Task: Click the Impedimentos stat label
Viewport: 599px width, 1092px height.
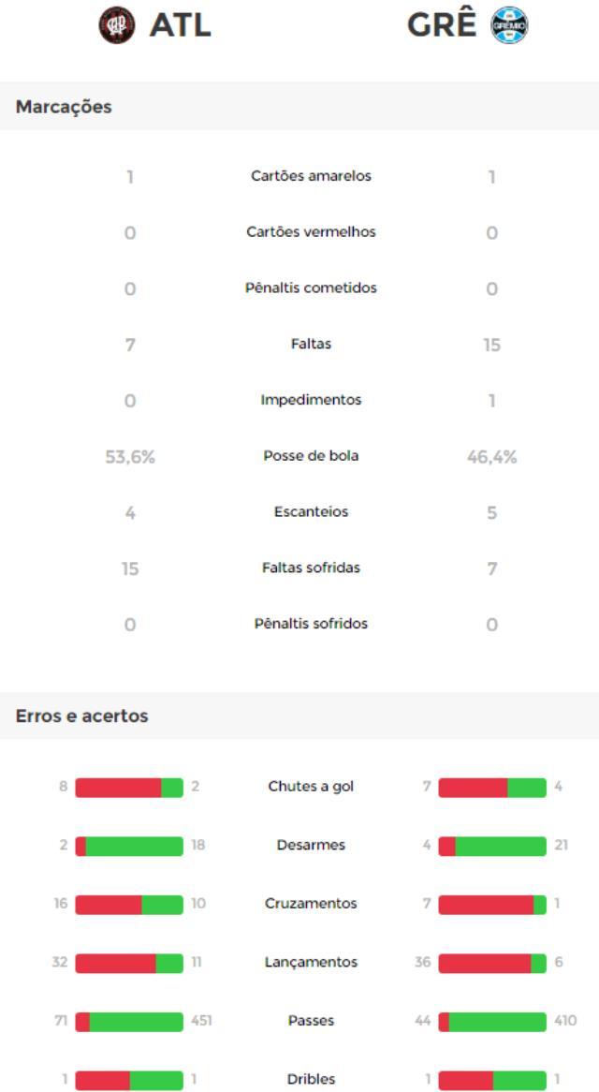Action: [311, 401]
